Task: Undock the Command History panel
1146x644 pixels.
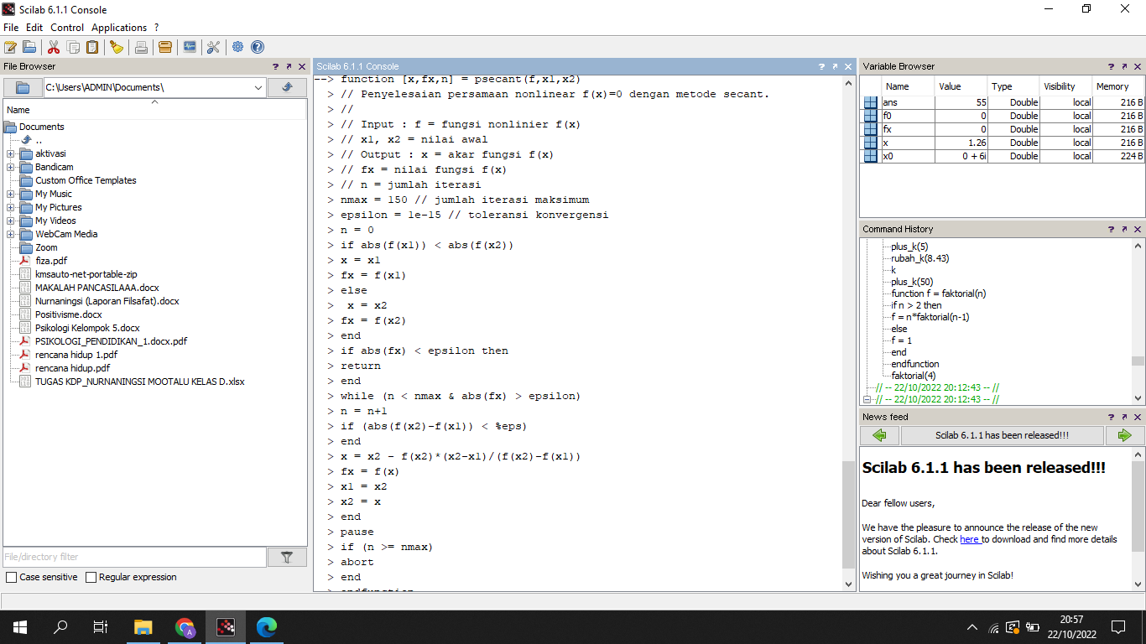Action: tap(1124, 229)
